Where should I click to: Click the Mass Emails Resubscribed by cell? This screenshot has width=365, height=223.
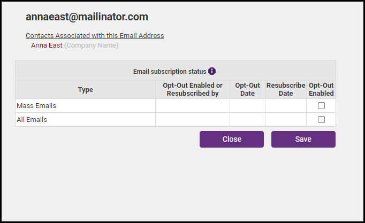click(193, 106)
